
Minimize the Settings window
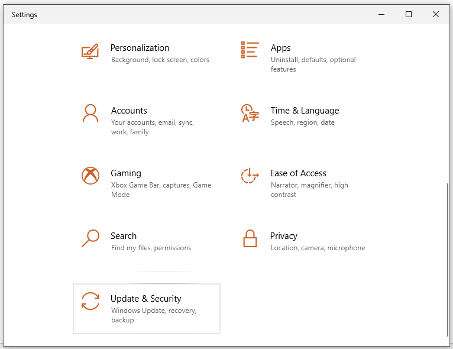[x=381, y=15]
